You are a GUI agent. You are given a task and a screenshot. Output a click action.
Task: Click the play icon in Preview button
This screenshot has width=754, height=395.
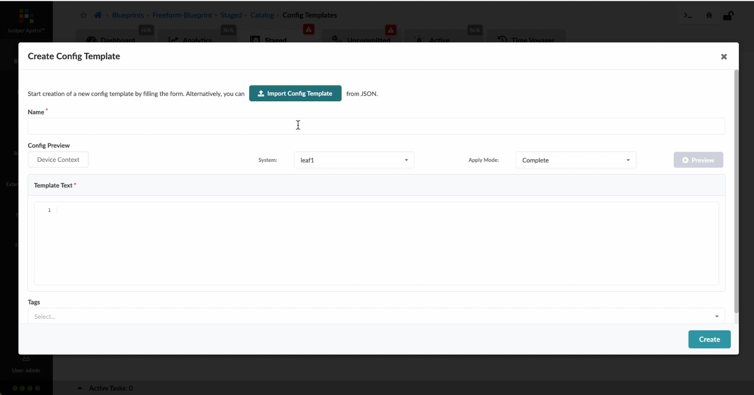click(685, 160)
